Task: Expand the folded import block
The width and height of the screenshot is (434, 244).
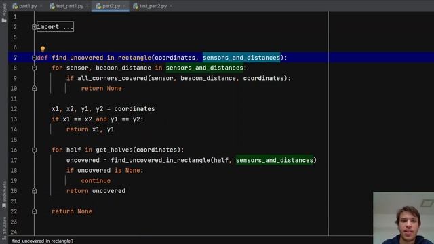Action: click(34, 27)
